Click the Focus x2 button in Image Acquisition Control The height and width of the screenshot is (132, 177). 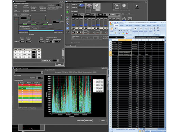coord(75,4)
